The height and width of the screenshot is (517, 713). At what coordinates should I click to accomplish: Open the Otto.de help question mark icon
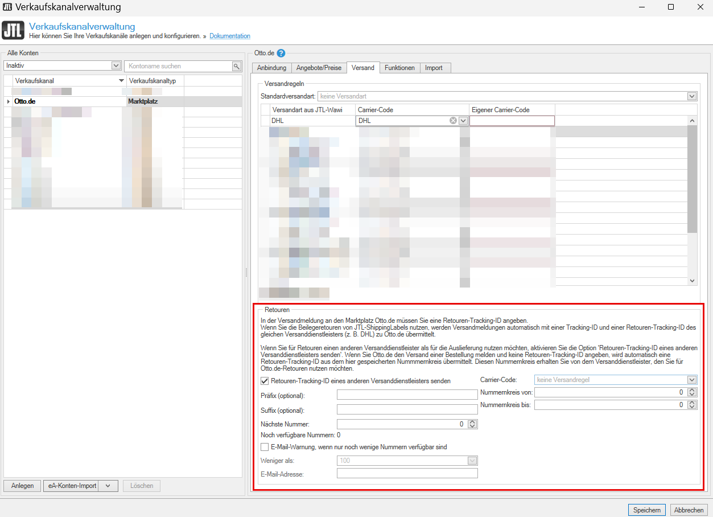pyautogui.click(x=281, y=54)
